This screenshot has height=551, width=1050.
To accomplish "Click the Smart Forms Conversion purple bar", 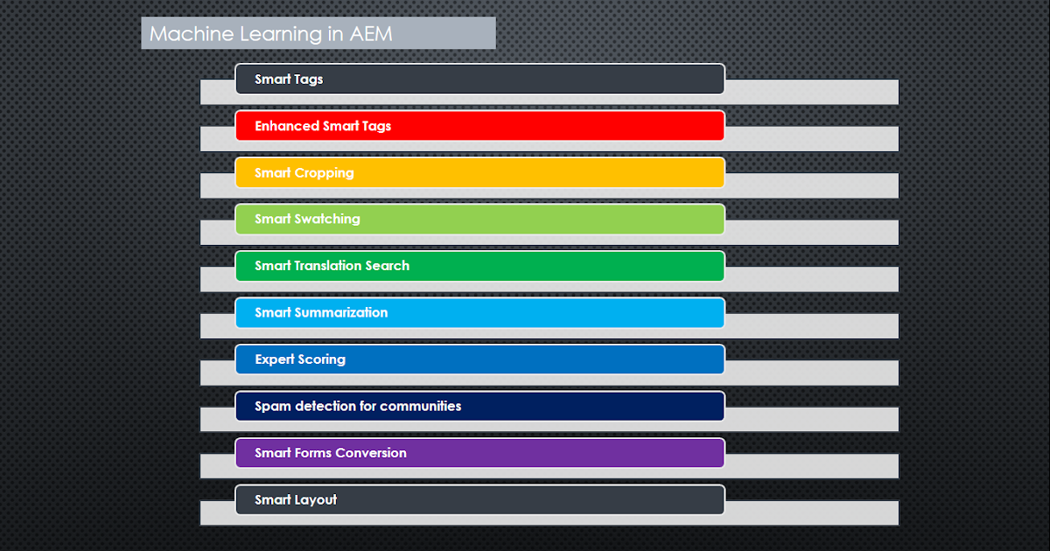I will click(x=479, y=452).
